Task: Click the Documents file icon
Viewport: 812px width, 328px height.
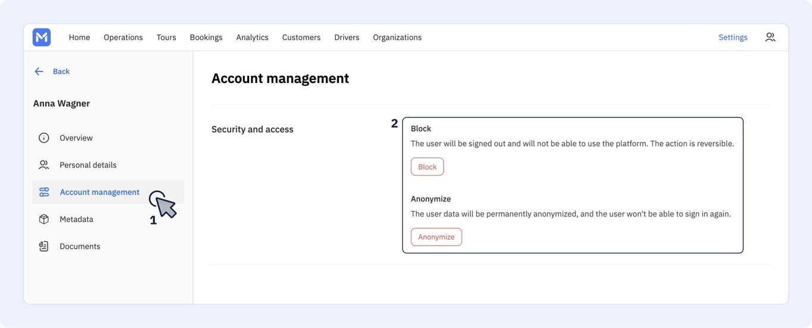Action: coord(44,246)
